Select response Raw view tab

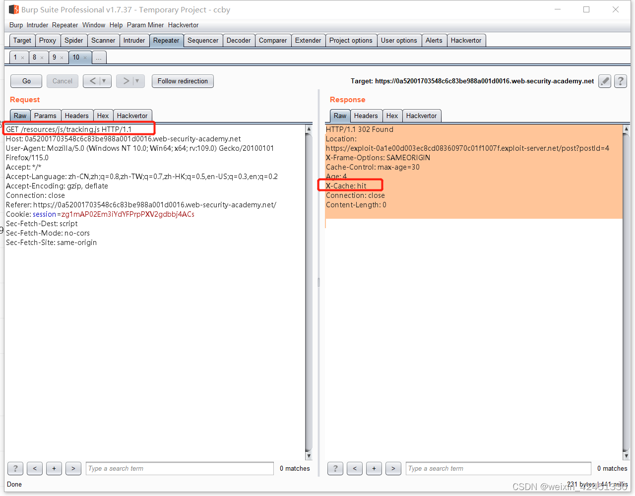pyautogui.click(x=340, y=116)
